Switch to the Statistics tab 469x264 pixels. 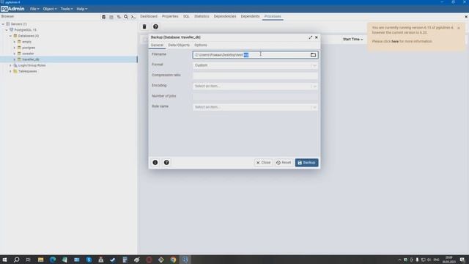202,16
